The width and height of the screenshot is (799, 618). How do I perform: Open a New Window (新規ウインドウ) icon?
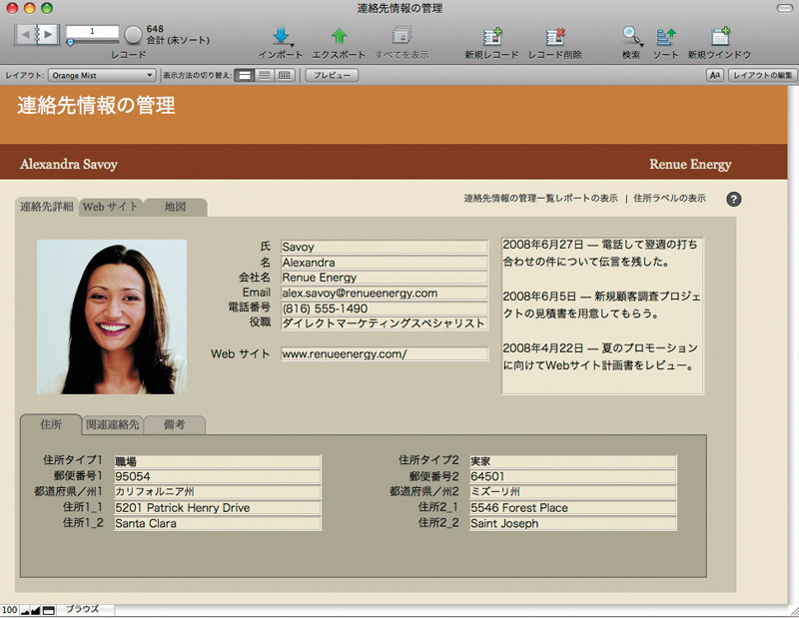pyautogui.click(x=719, y=36)
